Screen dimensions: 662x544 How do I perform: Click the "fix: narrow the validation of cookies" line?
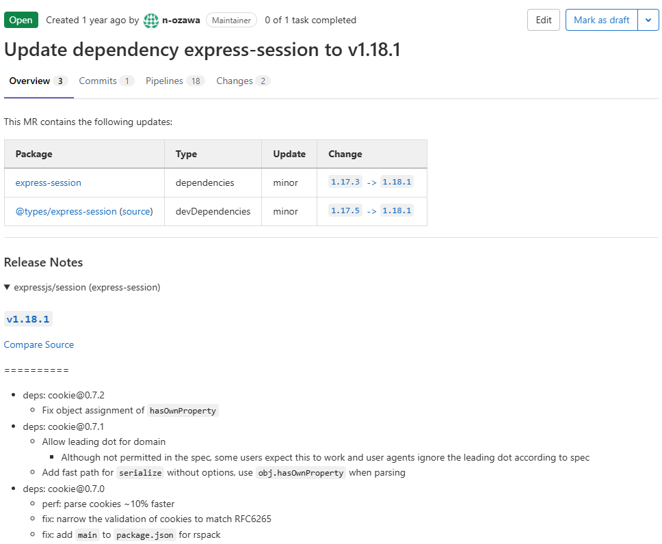pos(157,519)
